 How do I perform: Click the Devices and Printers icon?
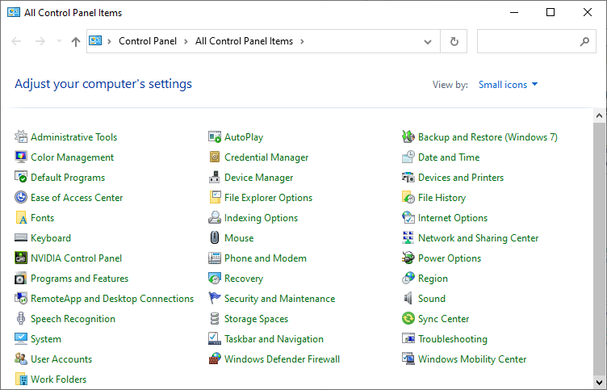408,177
